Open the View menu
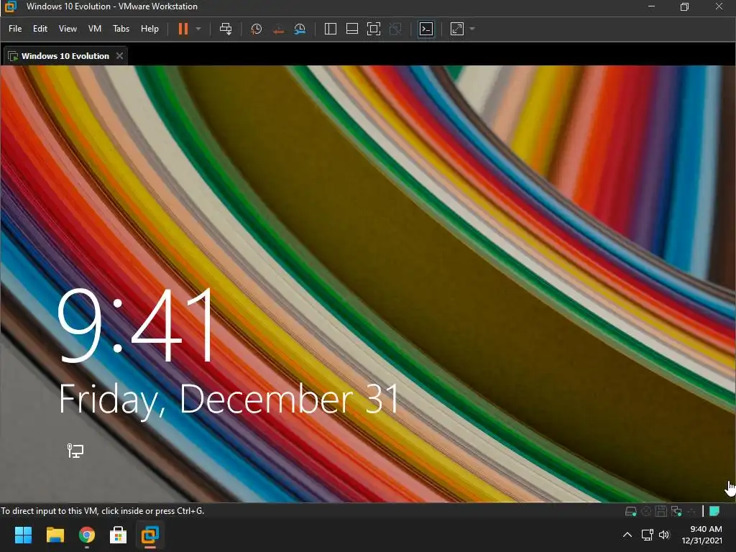 tap(68, 29)
